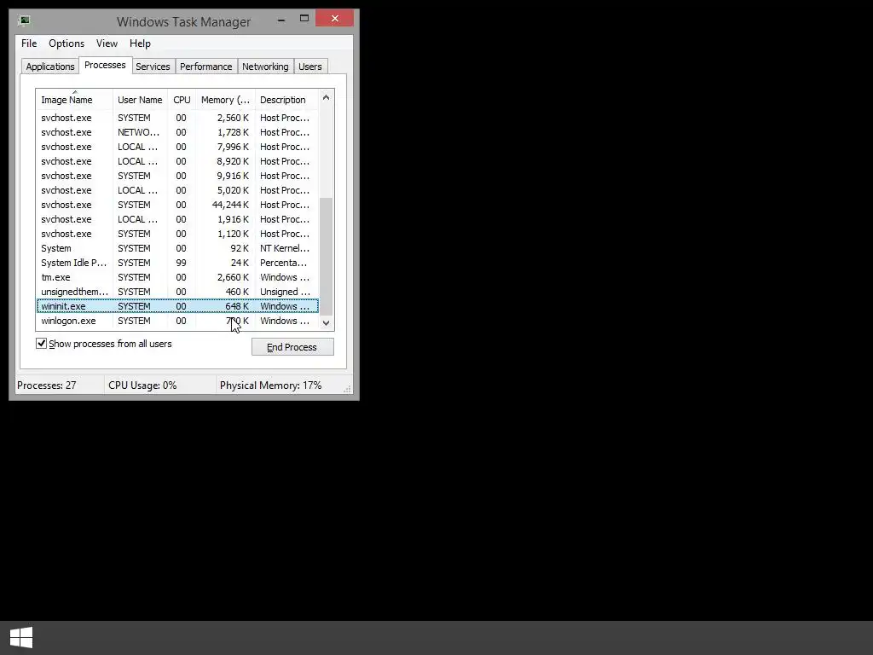
Task: Switch to the Networking tab
Action: pos(265,67)
